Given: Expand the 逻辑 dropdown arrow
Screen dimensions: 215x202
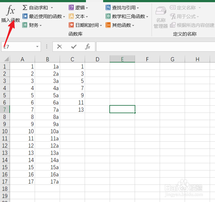Looking at the screenshot, I should click(87, 8).
